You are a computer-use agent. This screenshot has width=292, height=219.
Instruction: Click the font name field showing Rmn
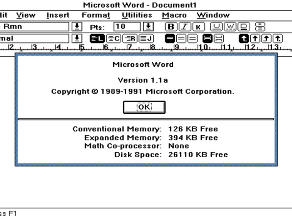click(x=34, y=27)
